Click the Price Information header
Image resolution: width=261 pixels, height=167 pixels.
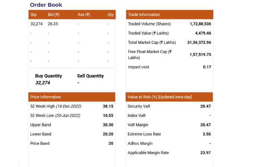pyautogui.click(x=72, y=97)
